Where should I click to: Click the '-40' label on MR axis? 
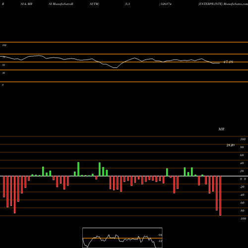pyautogui.click(x=242, y=195)
